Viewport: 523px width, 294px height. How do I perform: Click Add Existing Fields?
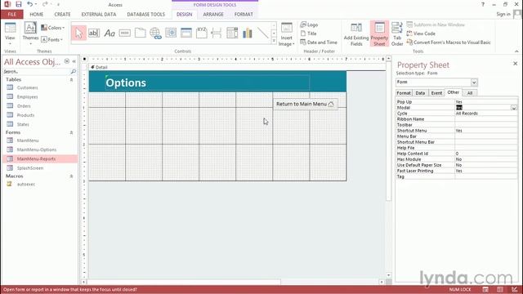coord(356,34)
